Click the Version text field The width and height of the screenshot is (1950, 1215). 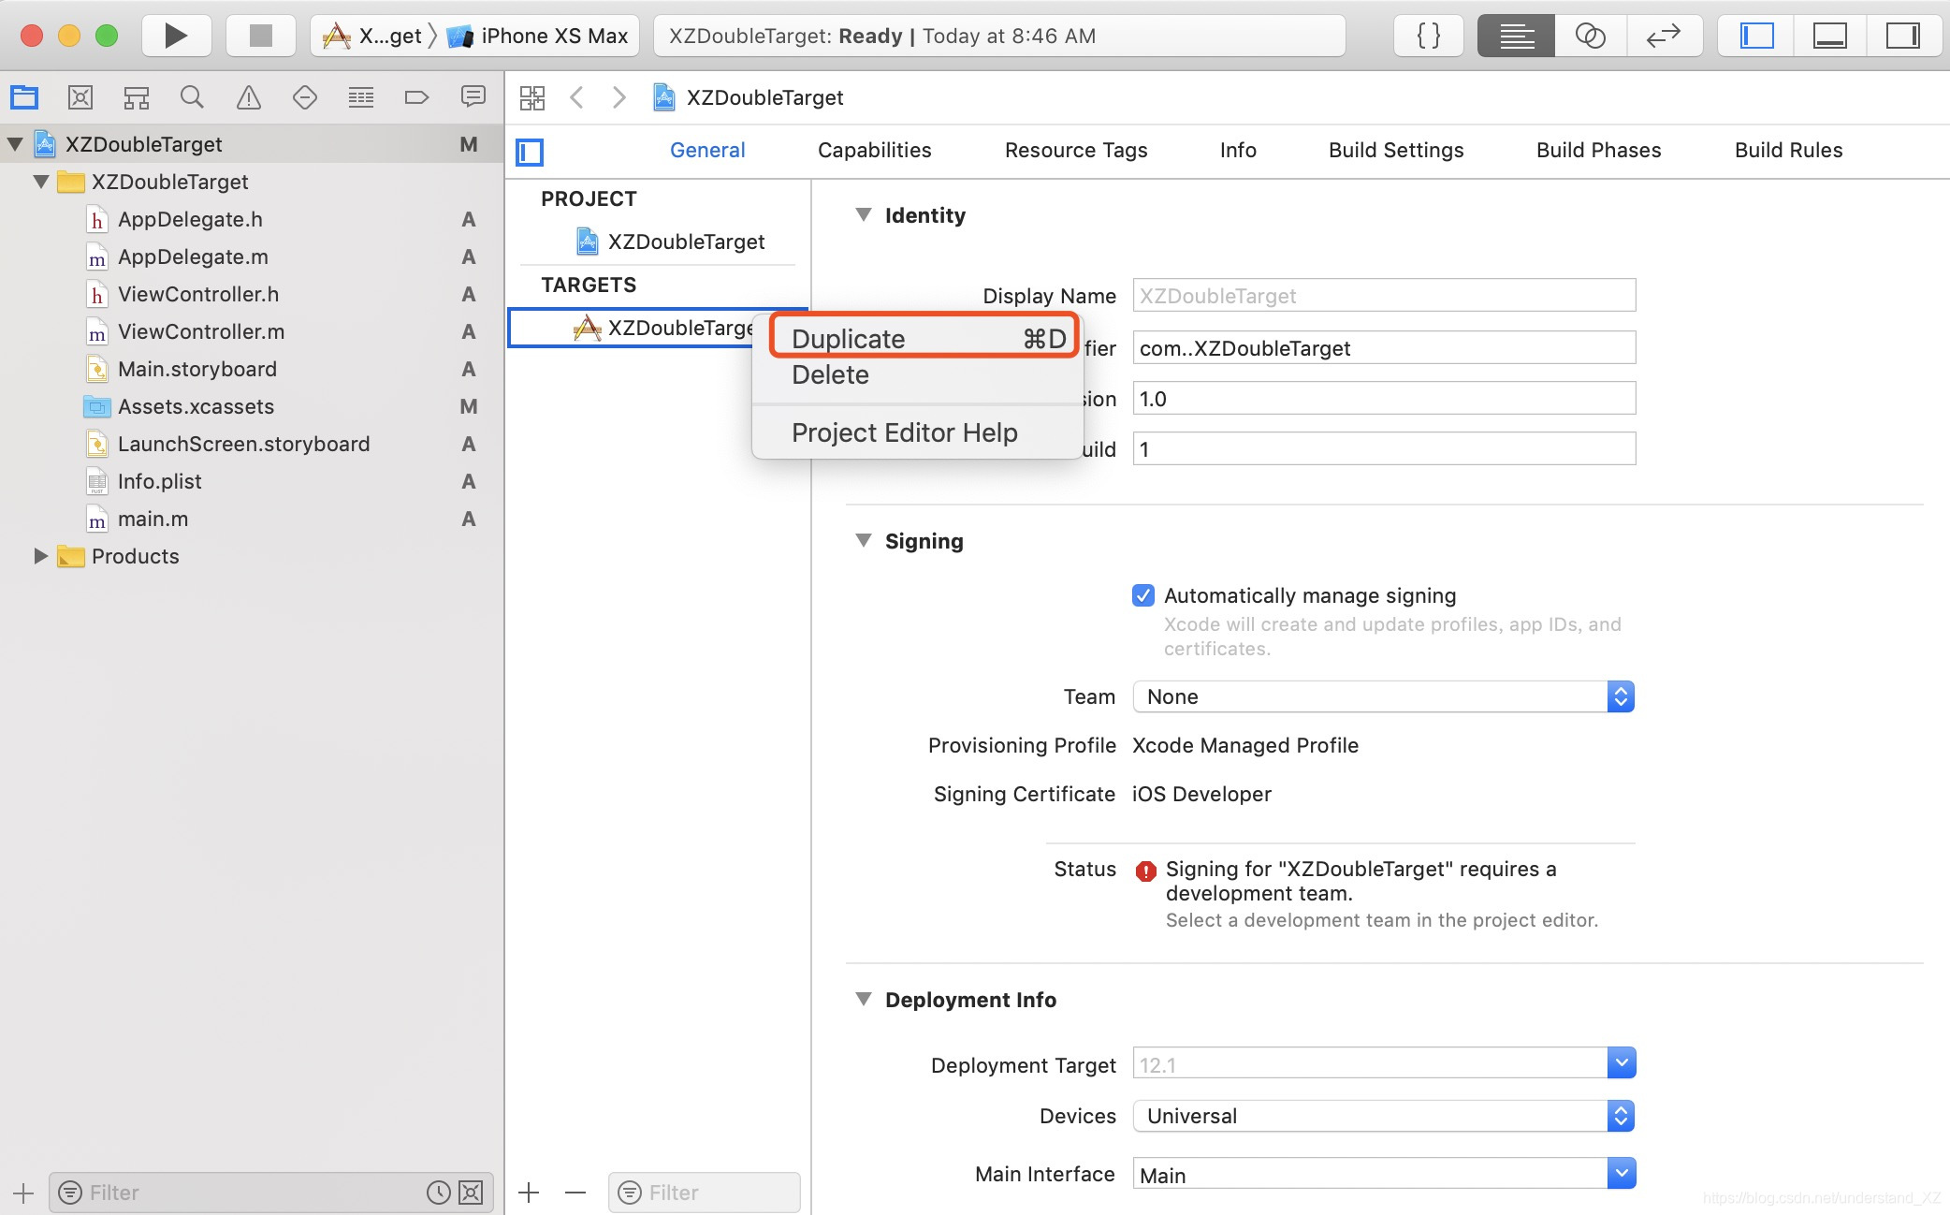coord(1383,399)
